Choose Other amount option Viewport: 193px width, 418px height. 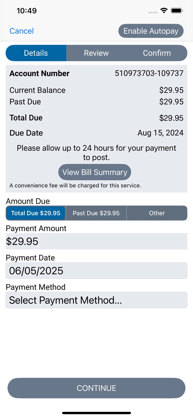tap(157, 213)
